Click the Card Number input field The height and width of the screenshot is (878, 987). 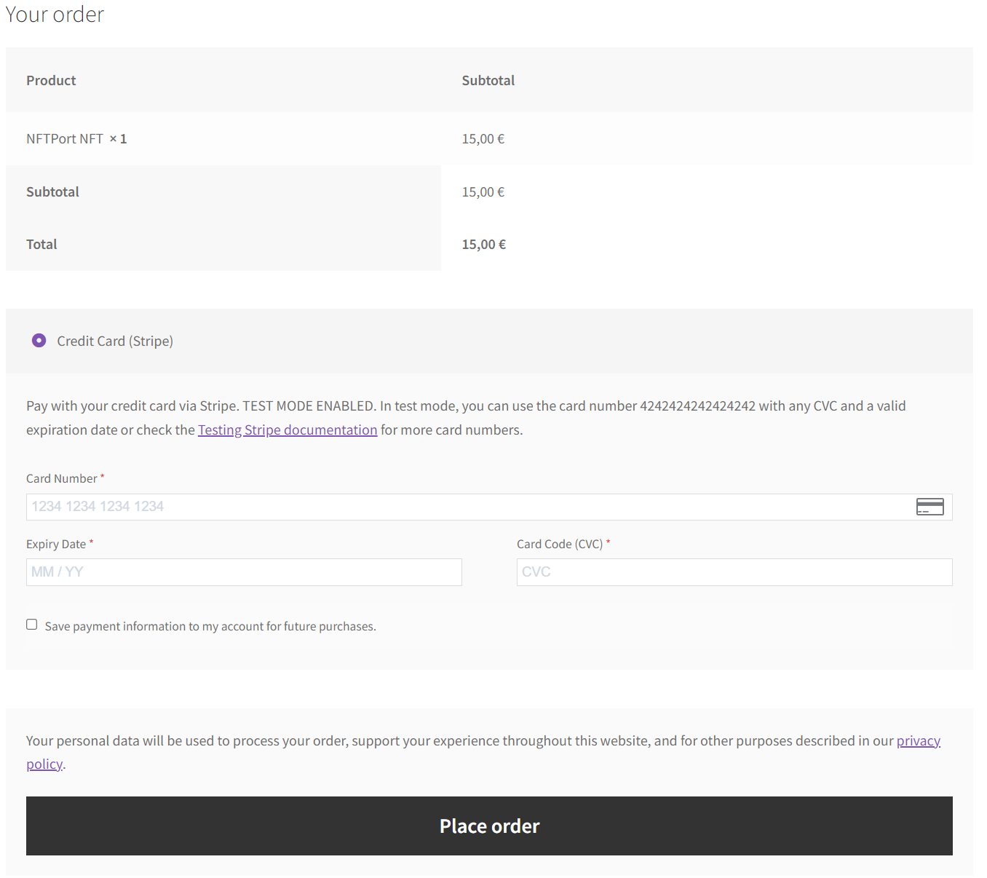pyautogui.click(x=489, y=507)
